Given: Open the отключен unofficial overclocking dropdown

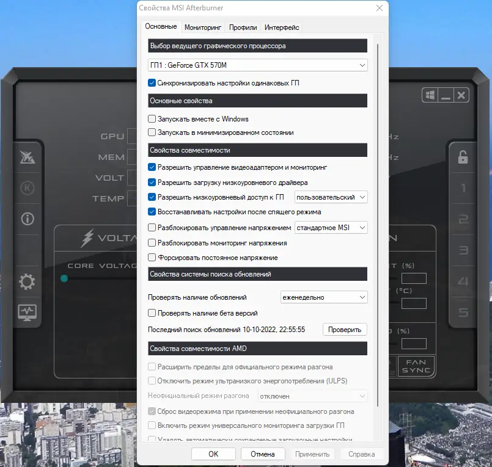Looking at the screenshot, I should point(312,396).
